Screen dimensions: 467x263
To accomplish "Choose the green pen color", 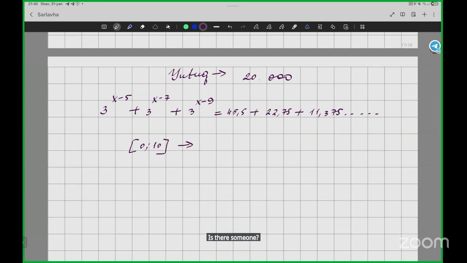I will pos(186,27).
